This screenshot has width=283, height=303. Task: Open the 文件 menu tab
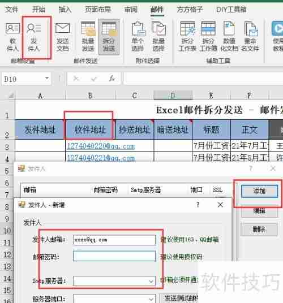12,9
